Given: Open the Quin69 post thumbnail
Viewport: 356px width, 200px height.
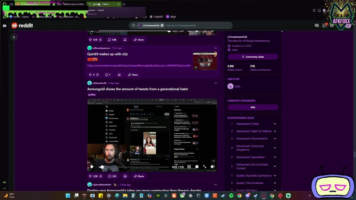Looking at the screenshot, I should pyautogui.click(x=205, y=61).
